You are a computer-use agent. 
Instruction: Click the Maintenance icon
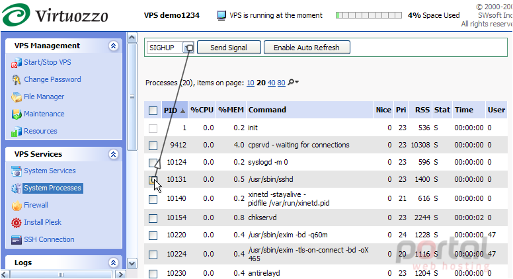coord(17,114)
